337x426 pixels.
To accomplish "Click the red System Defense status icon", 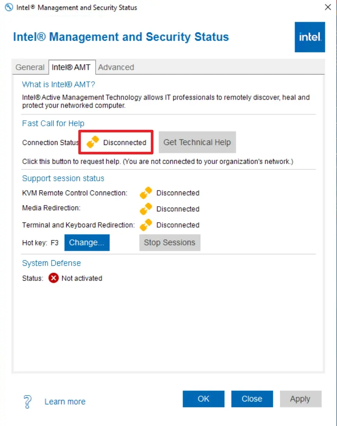I will (53, 278).
